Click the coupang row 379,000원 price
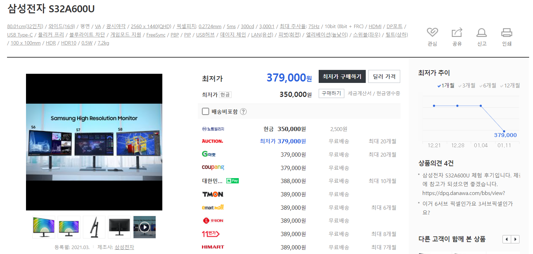This screenshot has width=533, height=254. coord(293,168)
